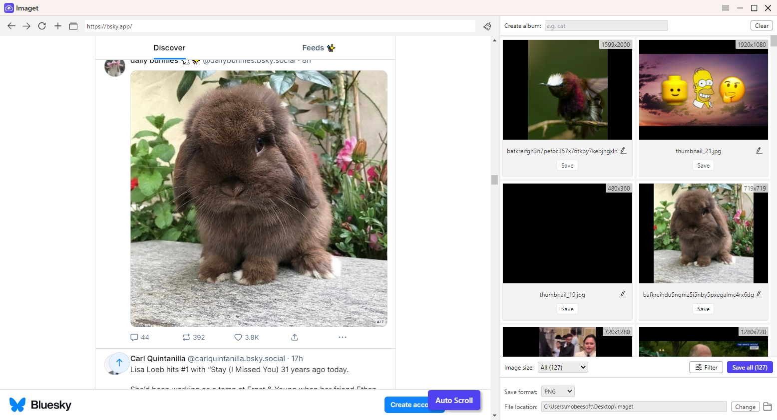This screenshot has height=420, width=777.
Task: Rename thumbnail_19.jpg with the pencil icon
Action: [x=623, y=294]
